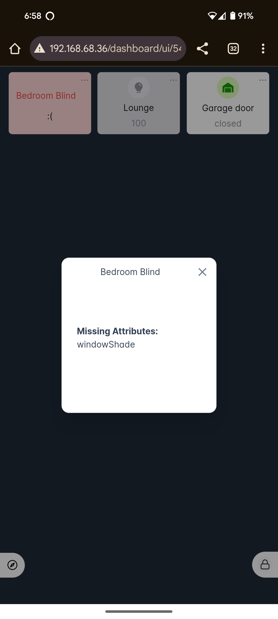Viewport: 278px width, 619px height.
Task: Open Garage door tile options dots
Action: 263,80
